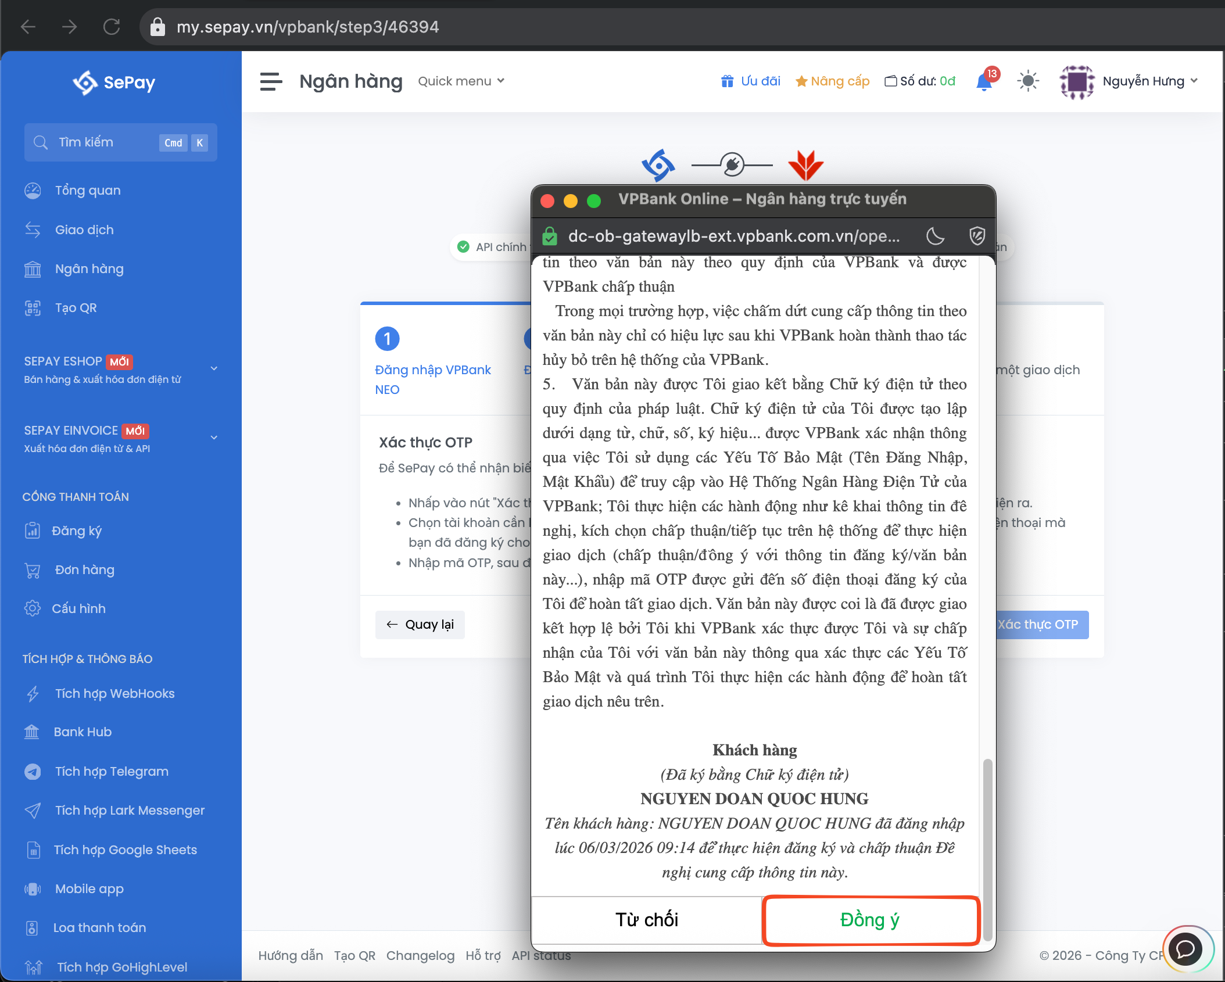Open Tích hợp Telegram integration
This screenshot has width=1225, height=982.
pyautogui.click(x=112, y=772)
